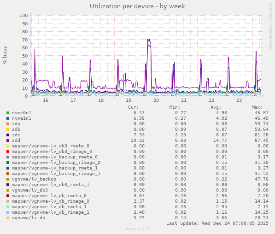The image size is (275, 234).
Task: Click mapper/vgnvme-lv_backup_rimage_1 label
Action: [x=56, y=174]
